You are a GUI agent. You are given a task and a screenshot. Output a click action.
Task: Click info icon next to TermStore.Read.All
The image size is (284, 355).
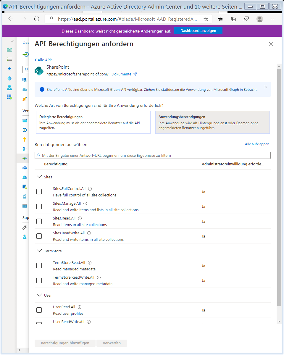[90, 262]
